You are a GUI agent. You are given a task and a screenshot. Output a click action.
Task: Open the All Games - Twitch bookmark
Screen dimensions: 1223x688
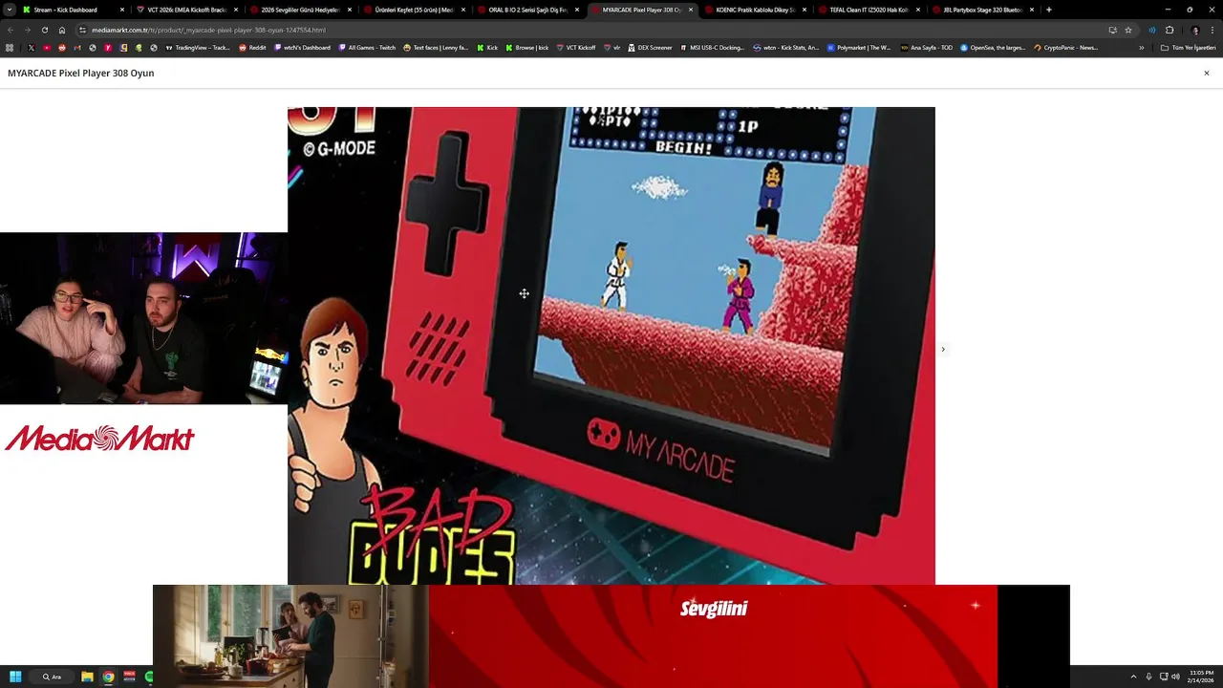point(367,47)
